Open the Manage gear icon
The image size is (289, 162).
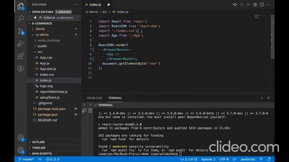tap(21, 150)
